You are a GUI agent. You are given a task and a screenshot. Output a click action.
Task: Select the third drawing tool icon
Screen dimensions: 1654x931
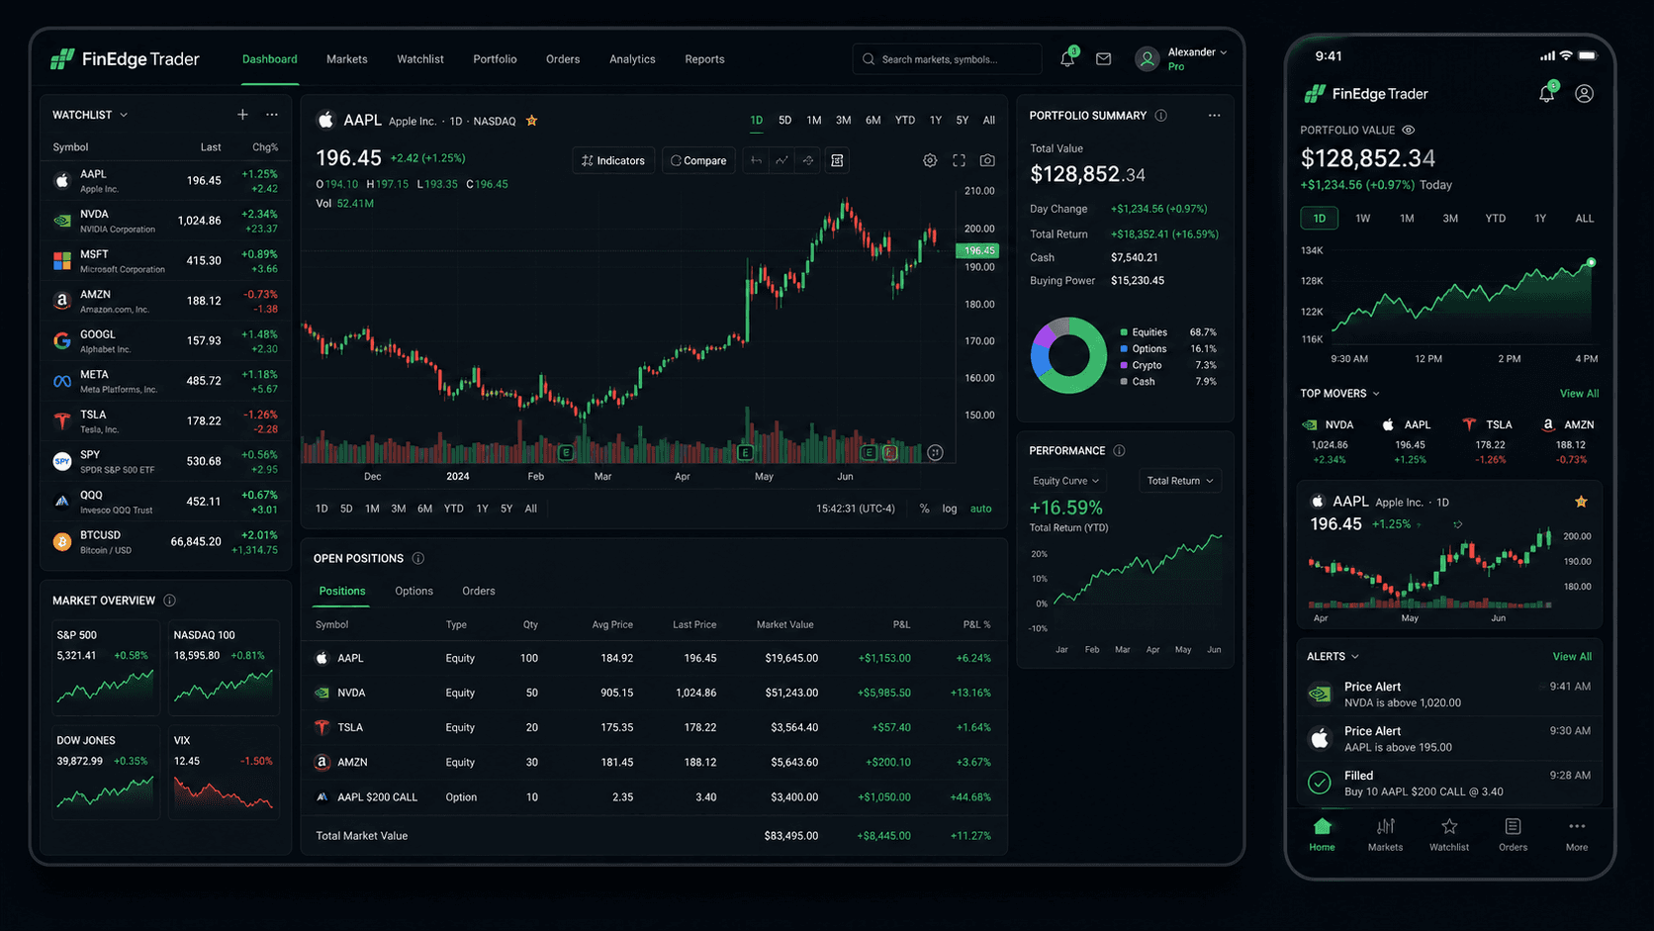pos(808,160)
